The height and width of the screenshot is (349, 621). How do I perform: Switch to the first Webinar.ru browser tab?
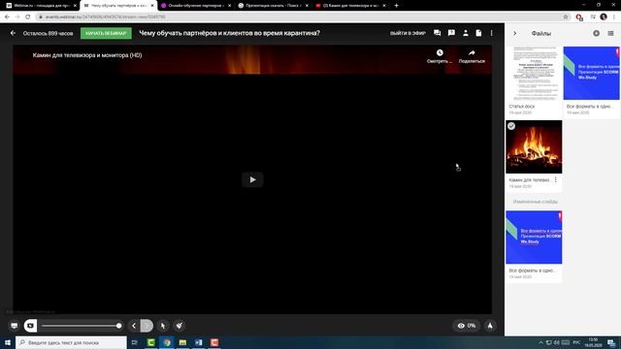[x=40, y=6]
